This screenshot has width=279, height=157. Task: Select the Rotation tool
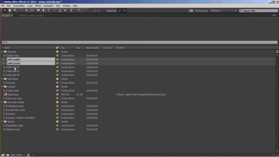click(21, 10)
